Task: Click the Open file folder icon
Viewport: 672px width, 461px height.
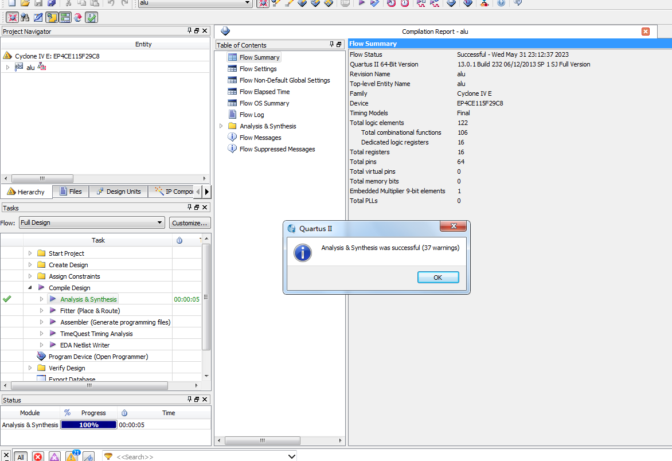Action: coord(25,3)
